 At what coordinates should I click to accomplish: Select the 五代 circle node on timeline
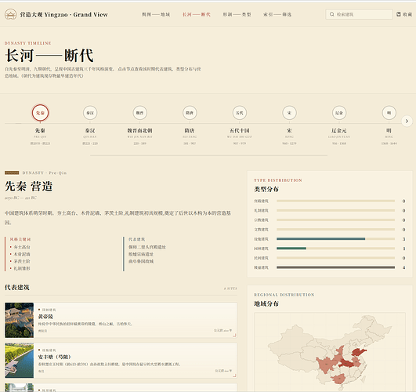pos(240,113)
